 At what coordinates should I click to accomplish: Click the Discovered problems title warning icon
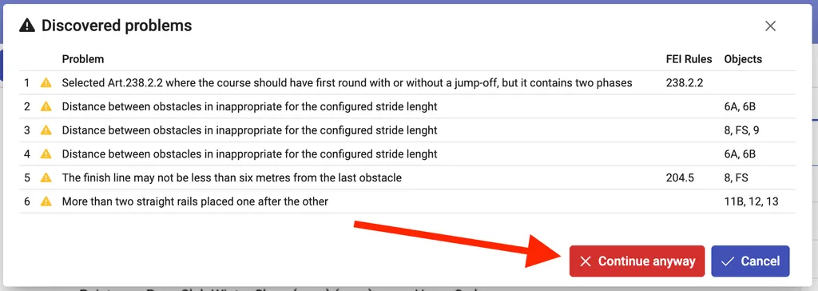click(27, 26)
